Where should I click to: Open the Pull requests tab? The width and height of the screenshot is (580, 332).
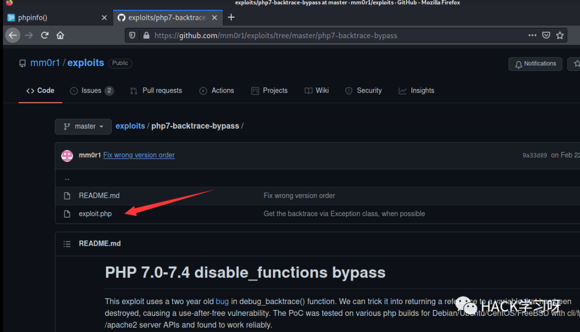(x=156, y=91)
